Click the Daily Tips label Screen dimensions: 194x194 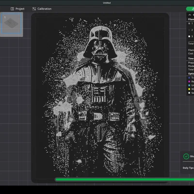(188, 168)
